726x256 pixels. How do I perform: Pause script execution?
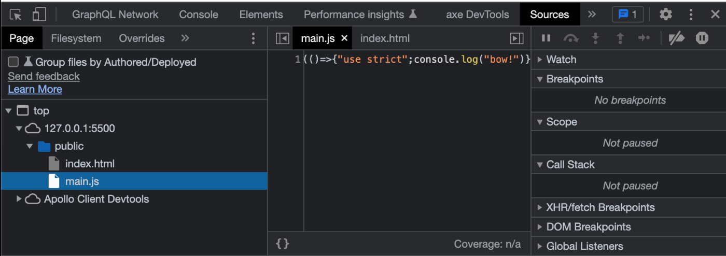pos(546,38)
